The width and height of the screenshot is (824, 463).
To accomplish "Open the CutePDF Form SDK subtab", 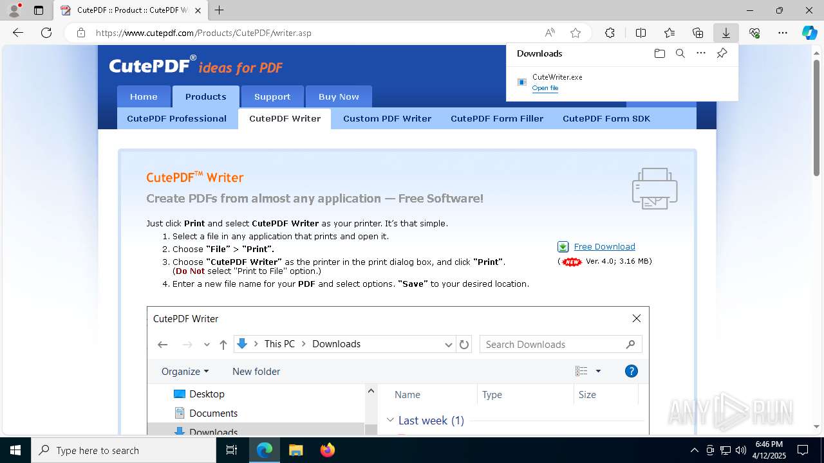I will pyautogui.click(x=606, y=118).
